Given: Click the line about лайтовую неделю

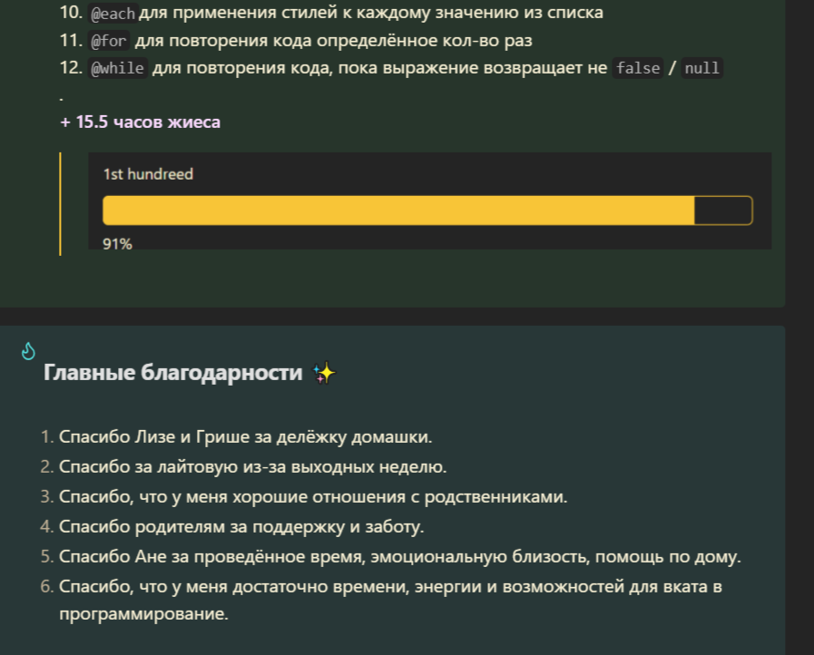Looking at the screenshot, I should [253, 466].
